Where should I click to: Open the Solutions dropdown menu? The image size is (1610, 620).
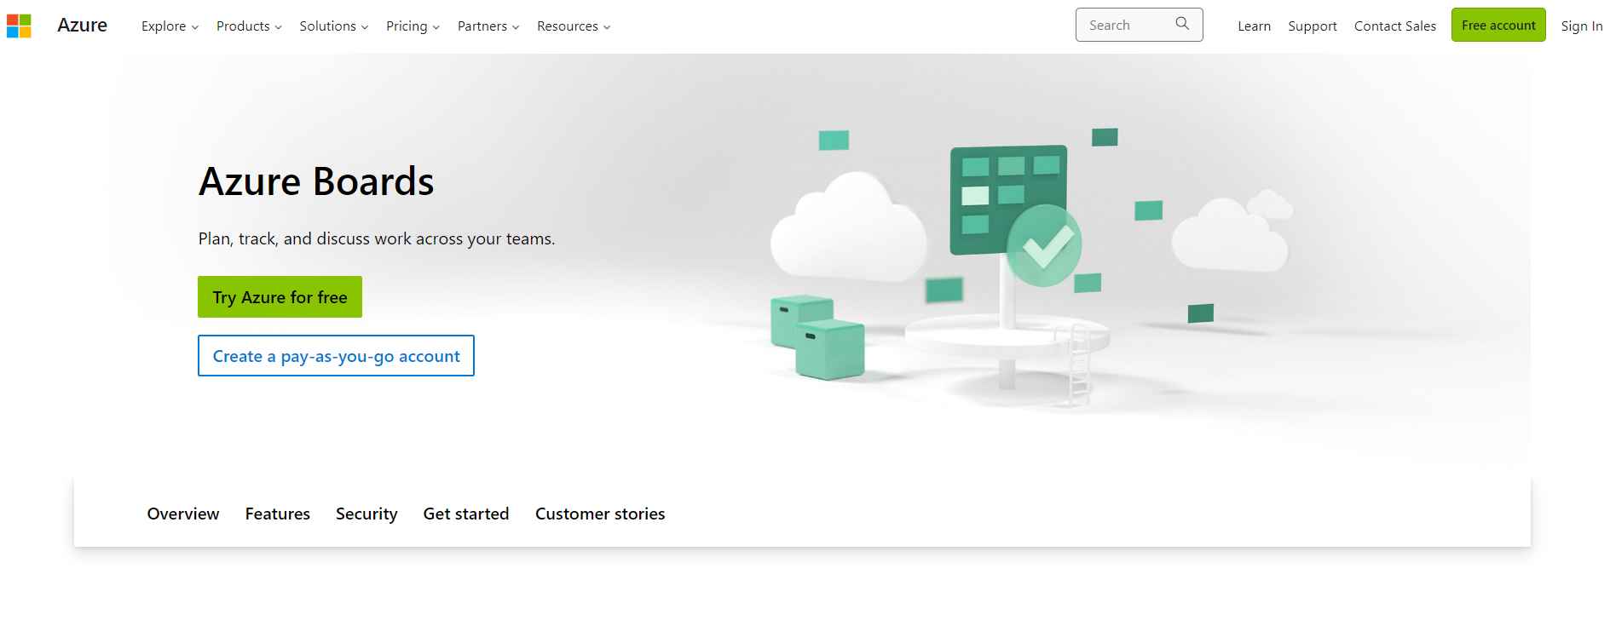(334, 26)
